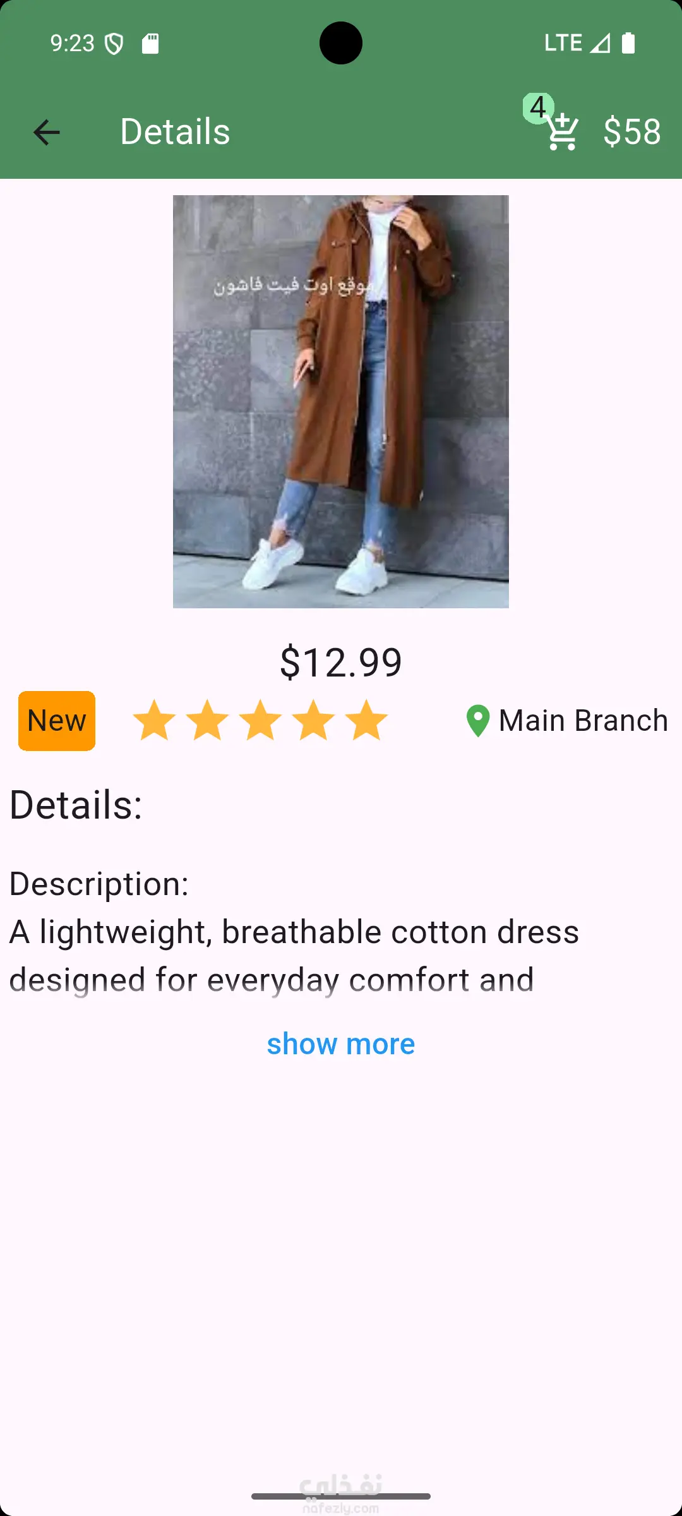Screen dimensions: 682x1516
Task: Tap the Main Branch location label
Action: click(583, 721)
